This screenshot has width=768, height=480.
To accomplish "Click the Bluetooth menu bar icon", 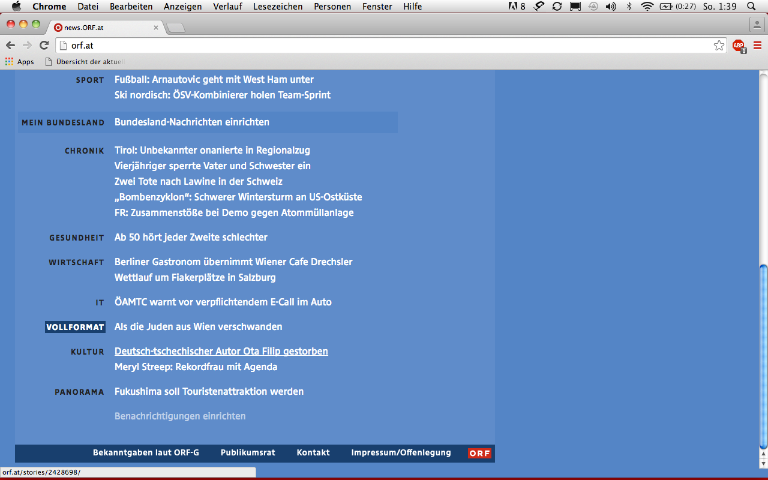I will pyautogui.click(x=629, y=7).
